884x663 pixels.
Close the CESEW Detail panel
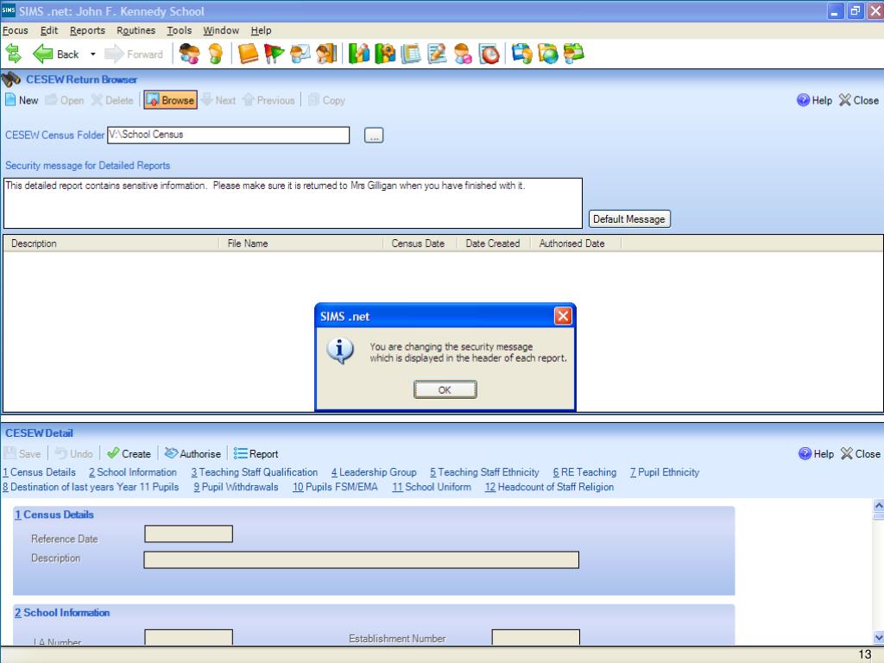tap(861, 454)
